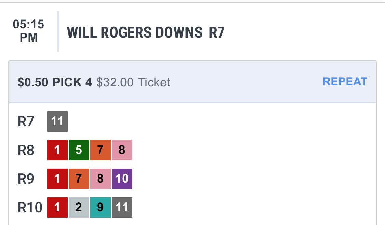Viewport: 385px width, 225px height.
Task: Click the green number 5 in R8
Action: click(79, 150)
